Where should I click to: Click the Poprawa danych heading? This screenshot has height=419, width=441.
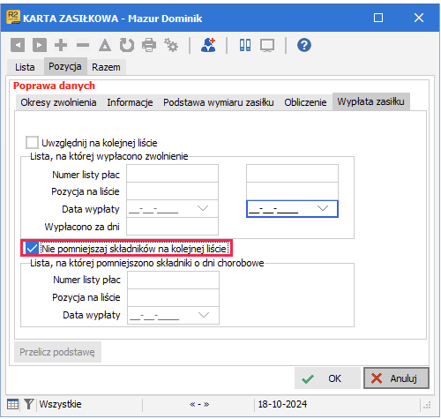pos(54,86)
